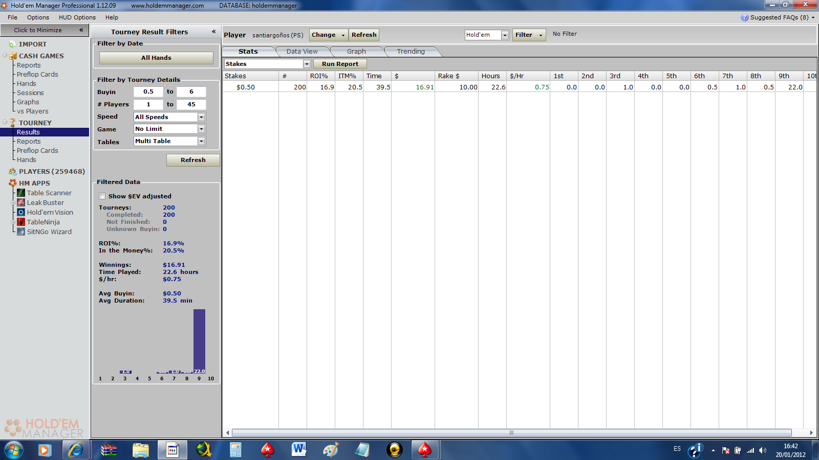Click the HM APPS icon
The width and height of the screenshot is (819, 460).
pos(13,183)
